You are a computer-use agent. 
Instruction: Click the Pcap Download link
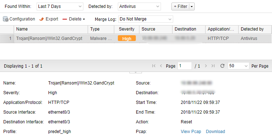coord(216,132)
